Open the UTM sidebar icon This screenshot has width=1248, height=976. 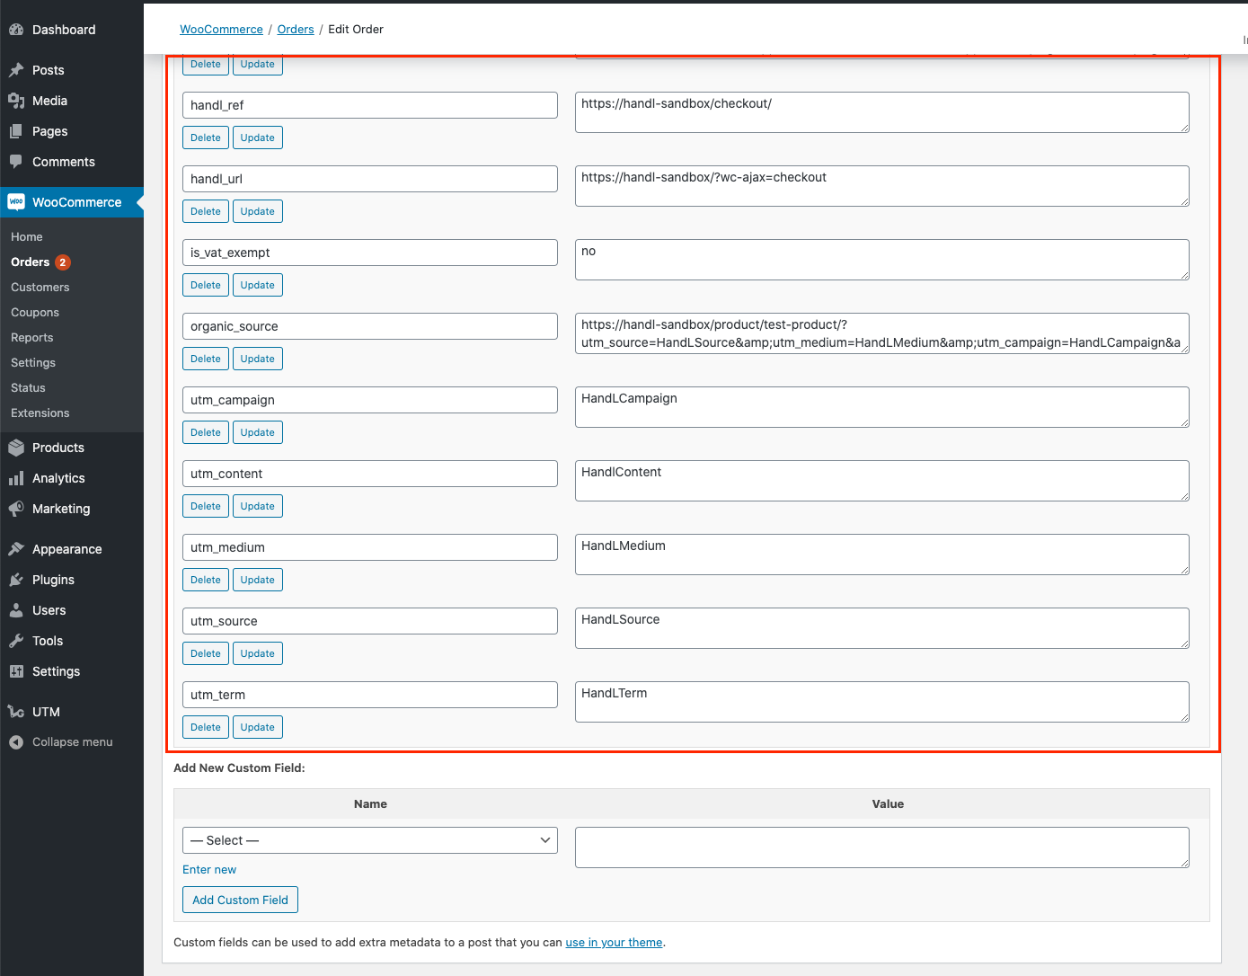[17, 711]
